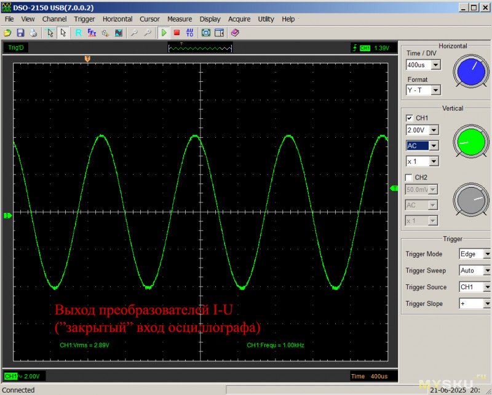
Task: Open the Measure menu
Action: (x=179, y=19)
